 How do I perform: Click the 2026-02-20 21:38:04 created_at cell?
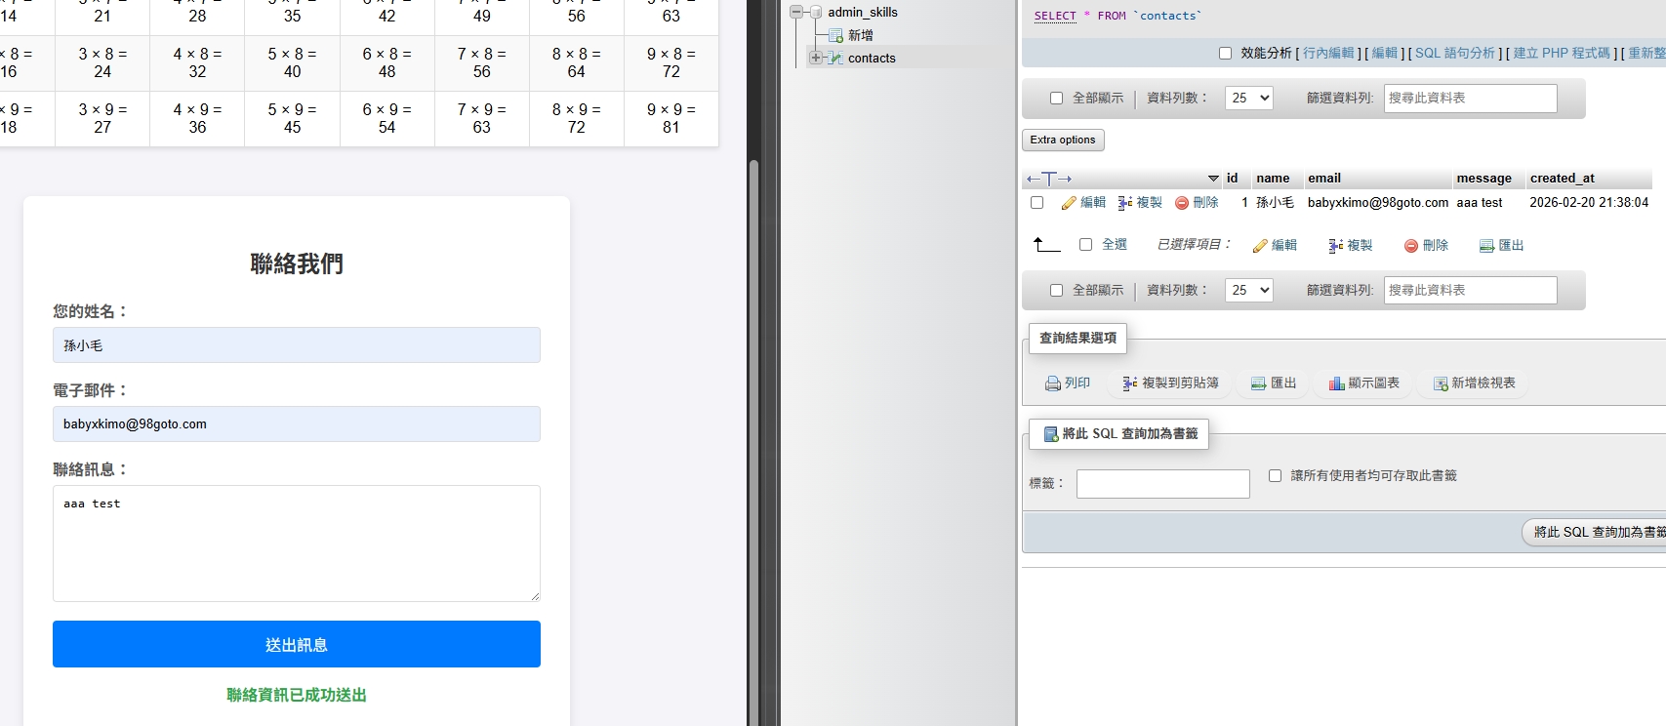[x=1589, y=203]
